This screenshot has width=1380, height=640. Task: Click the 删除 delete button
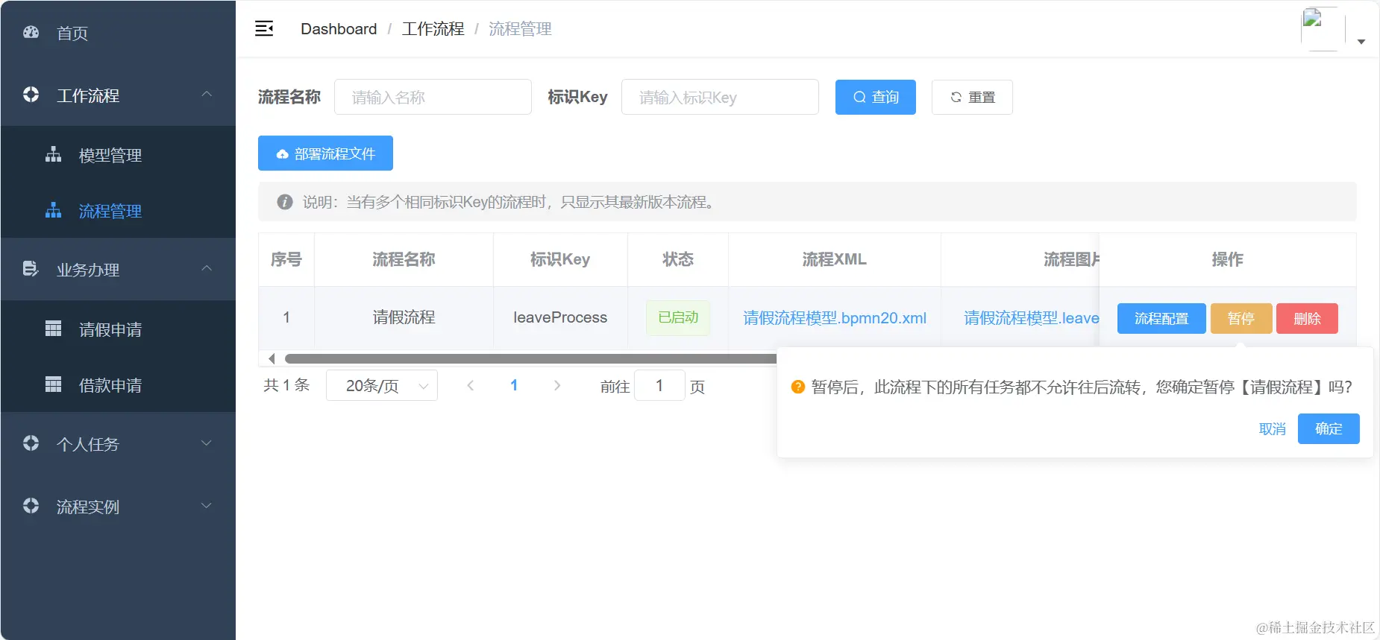1307,318
